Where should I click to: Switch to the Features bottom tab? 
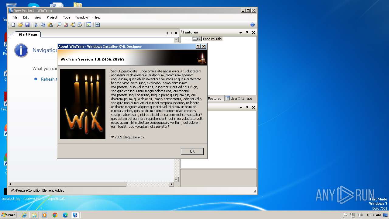pos(215,99)
